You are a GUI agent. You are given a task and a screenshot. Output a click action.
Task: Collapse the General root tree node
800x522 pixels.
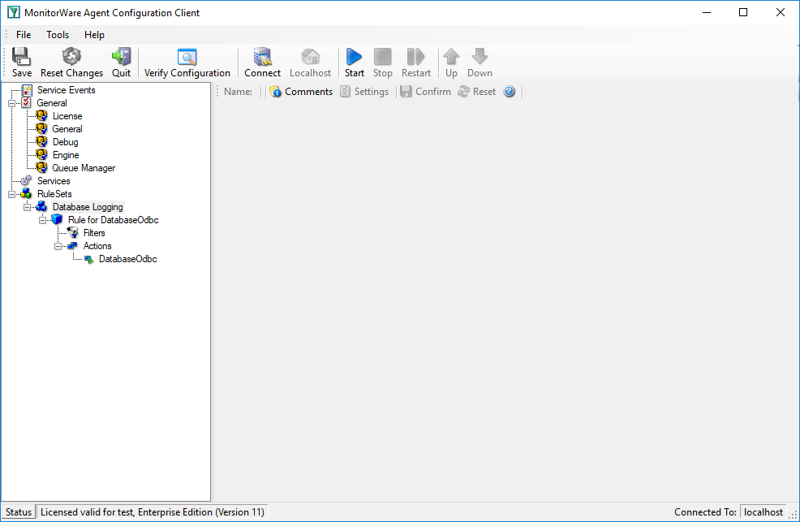click(11, 103)
